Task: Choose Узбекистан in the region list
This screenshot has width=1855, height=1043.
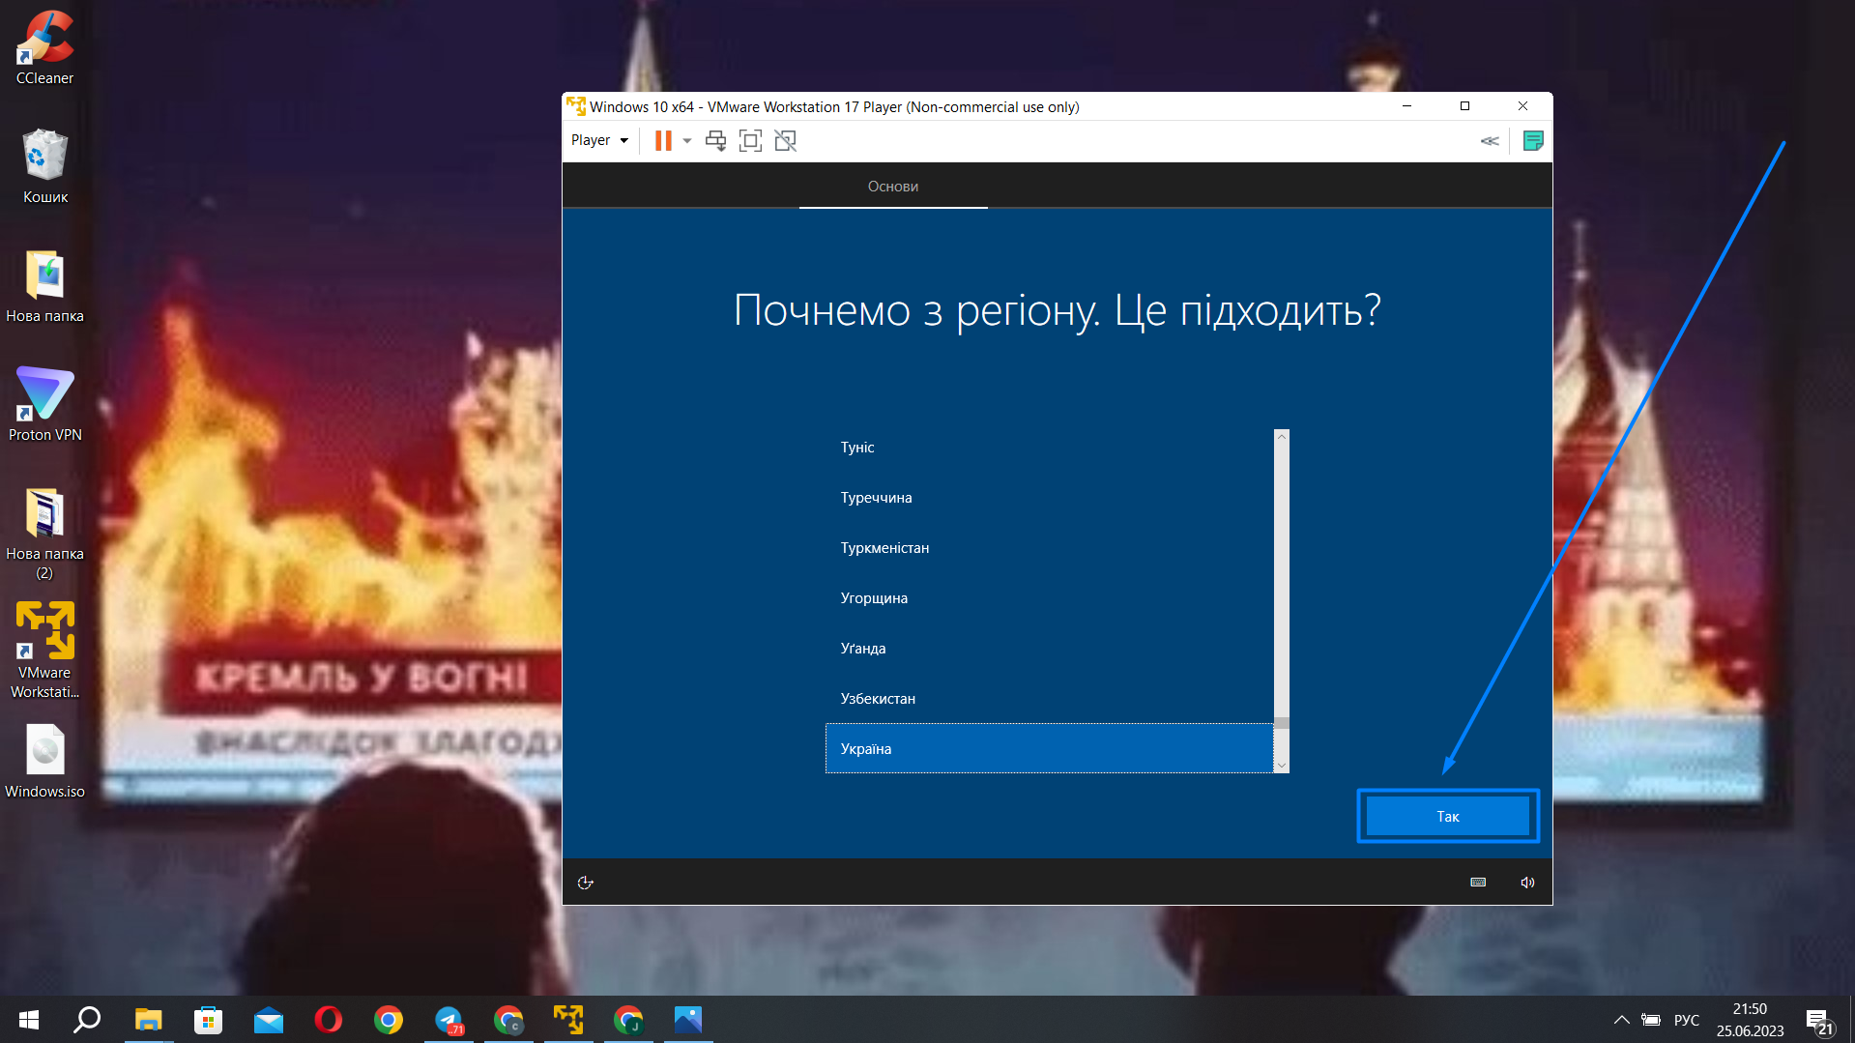Action: click(x=1050, y=699)
